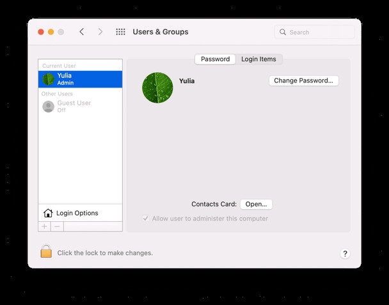Image resolution: width=389 pixels, height=305 pixels.
Task: Select Login Options in the sidebar
Action: tap(80, 213)
